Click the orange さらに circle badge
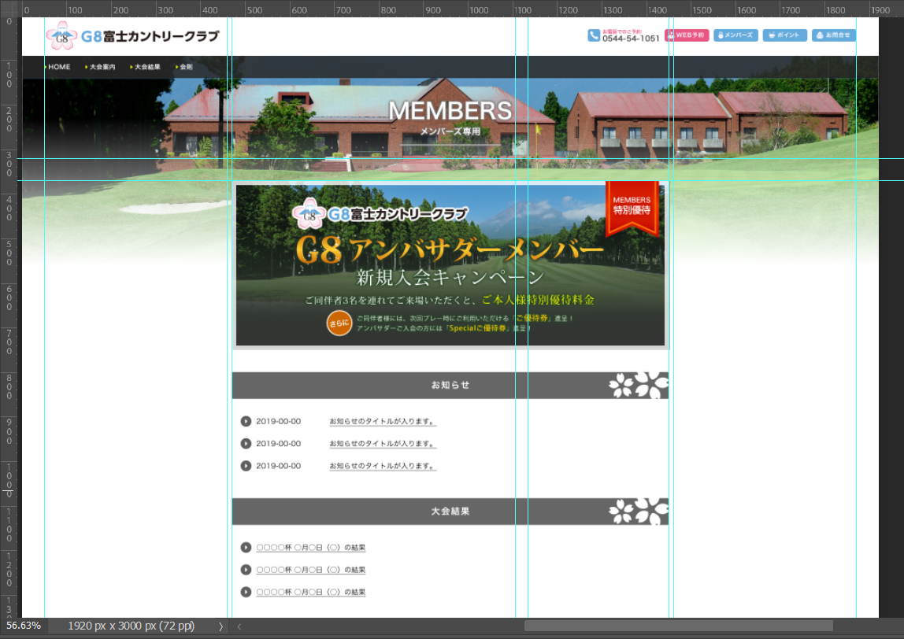Image resolution: width=904 pixels, height=639 pixels. [339, 323]
